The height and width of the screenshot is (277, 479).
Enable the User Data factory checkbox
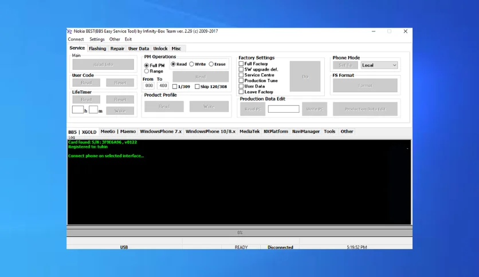coord(241,86)
